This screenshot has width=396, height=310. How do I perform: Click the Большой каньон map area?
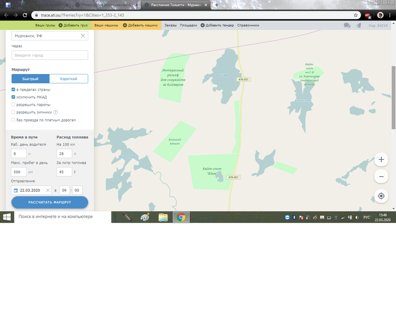175,141
